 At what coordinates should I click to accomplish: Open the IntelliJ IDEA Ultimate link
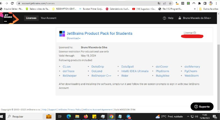coord(135,71)
